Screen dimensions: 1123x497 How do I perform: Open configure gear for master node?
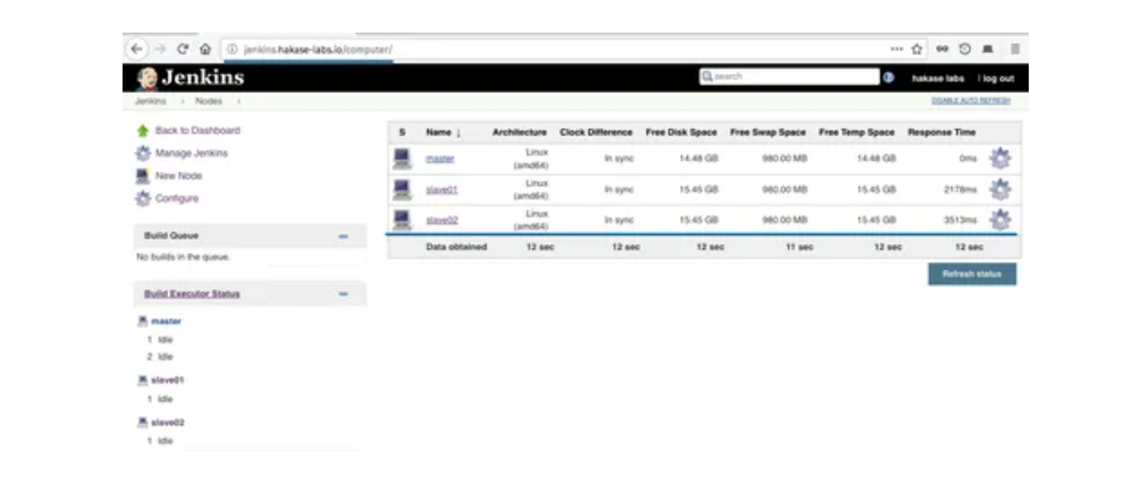pos(1000,158)
